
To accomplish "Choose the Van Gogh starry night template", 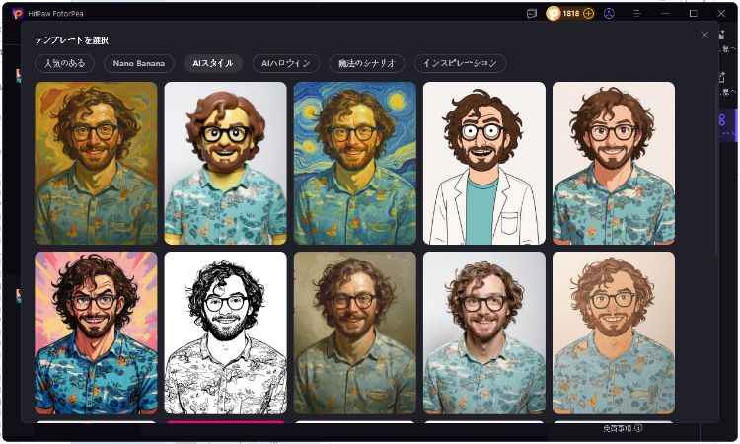I will pos(354,163).
